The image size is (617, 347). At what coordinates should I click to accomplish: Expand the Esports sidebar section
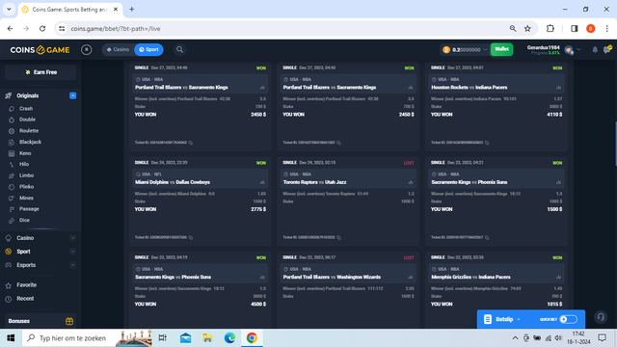(72, 265)
